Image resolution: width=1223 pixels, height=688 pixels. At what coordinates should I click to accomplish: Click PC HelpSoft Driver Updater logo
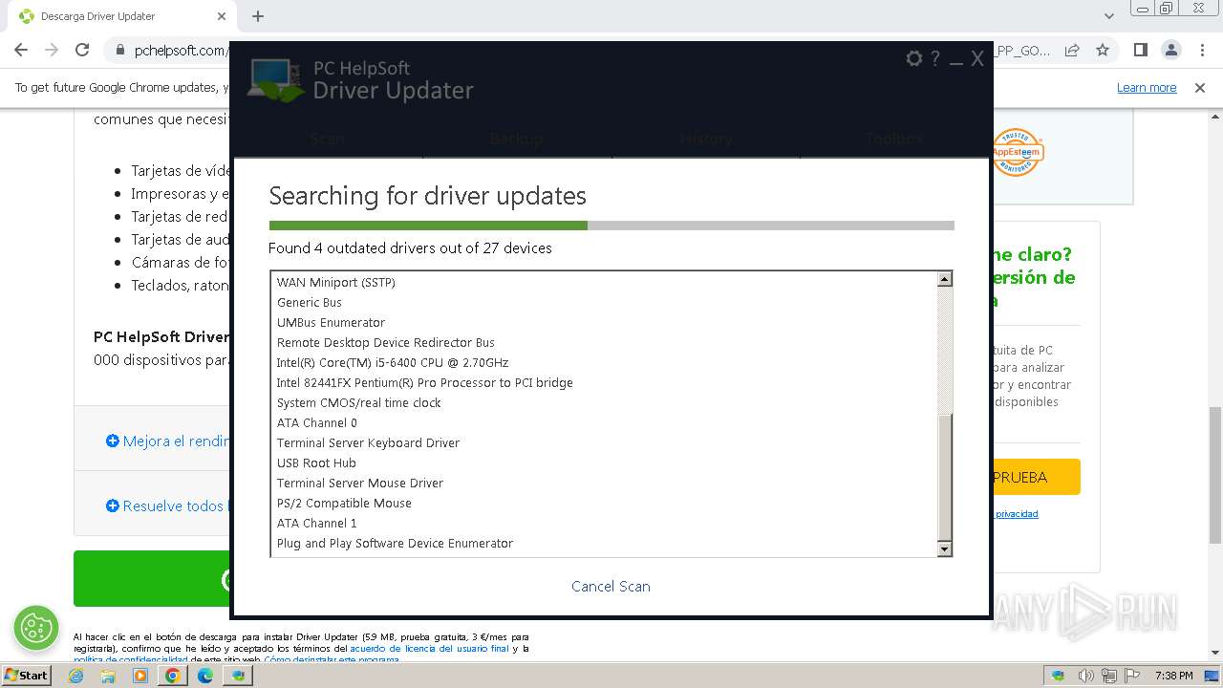coord(361,80)
